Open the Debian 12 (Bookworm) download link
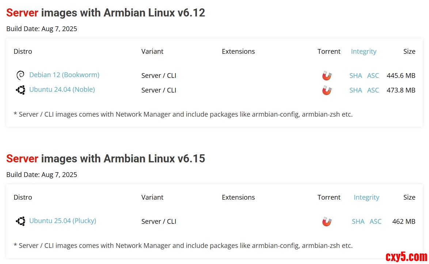The width and height of the screenshot is (429, 264). (x=64, y=75)
